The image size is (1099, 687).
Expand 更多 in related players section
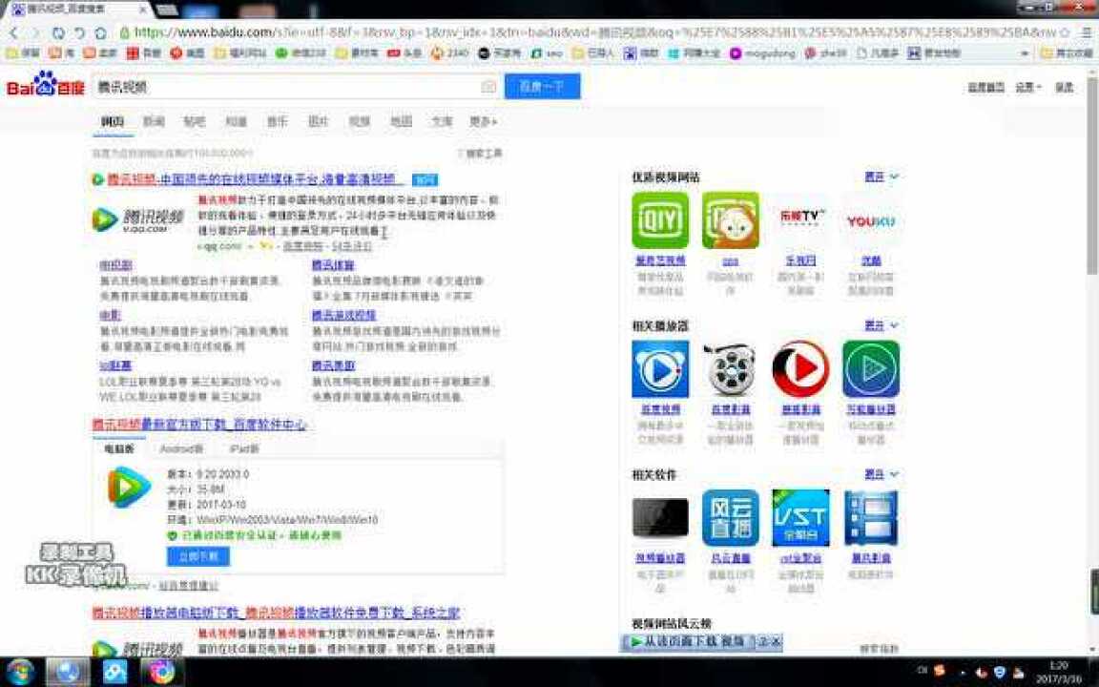pyautogui.click(x=881, y=325)
